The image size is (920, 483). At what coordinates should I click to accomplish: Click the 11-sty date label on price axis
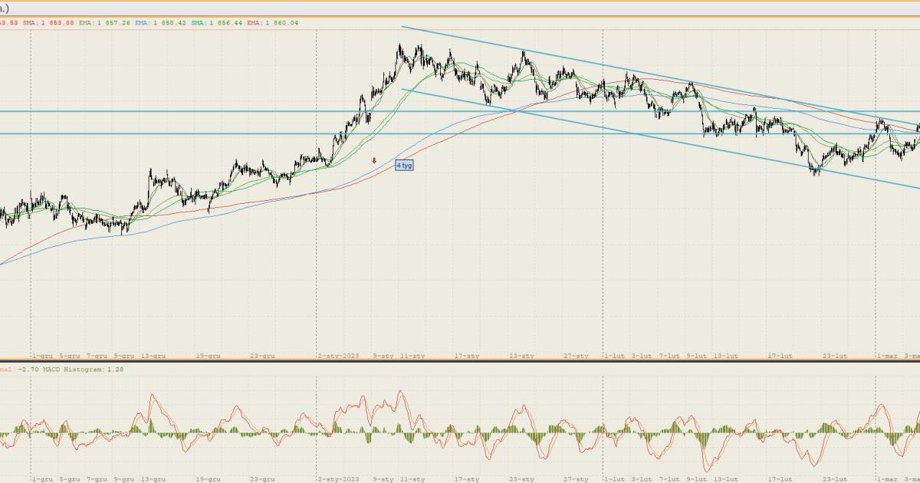(x=412, y=356)
